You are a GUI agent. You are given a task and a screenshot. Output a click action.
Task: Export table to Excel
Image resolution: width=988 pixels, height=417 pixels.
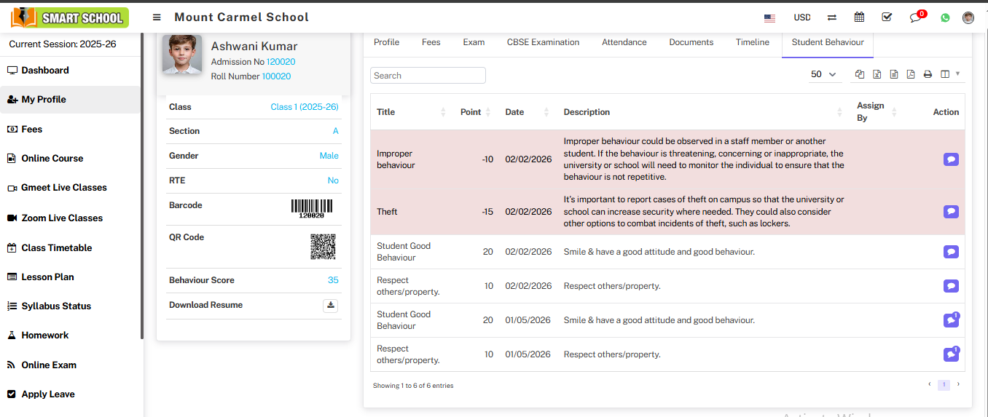[877, 74]
